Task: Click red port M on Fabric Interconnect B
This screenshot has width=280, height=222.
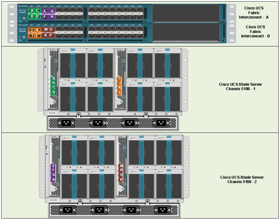Action: [x=46, y=29]
